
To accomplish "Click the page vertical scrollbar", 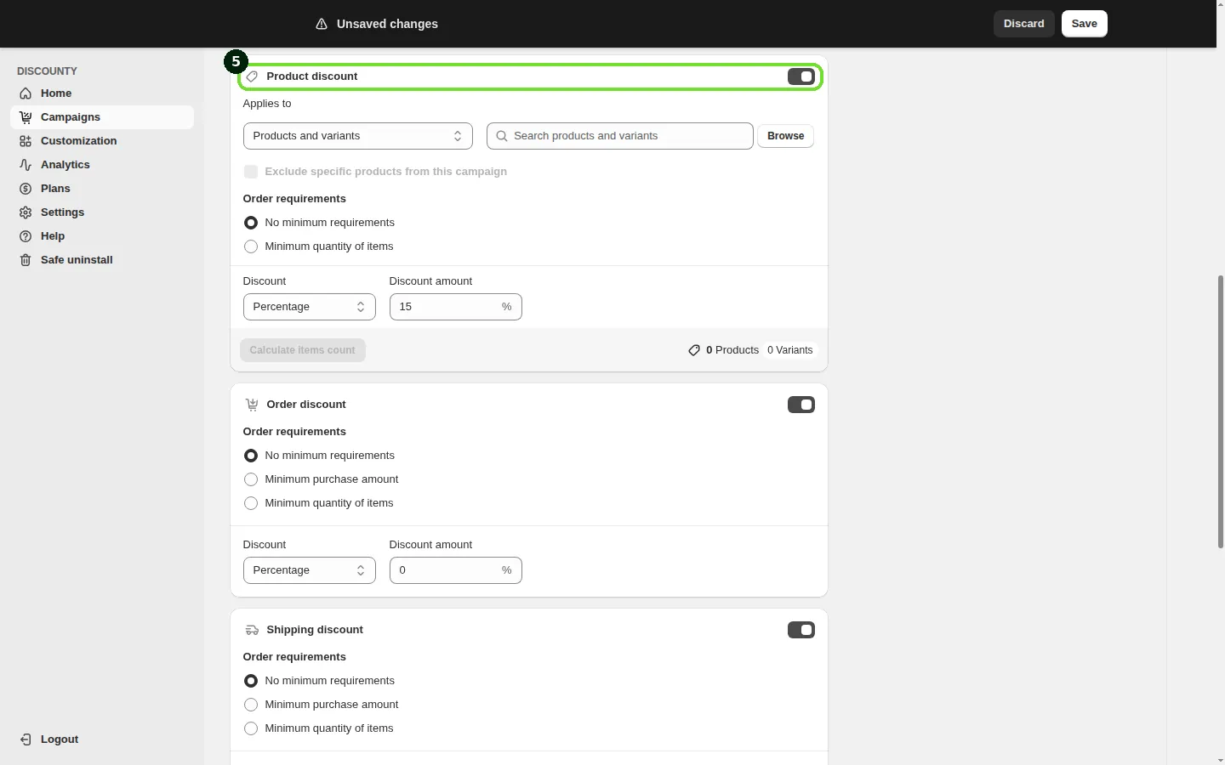I will tap(1221, 411).
